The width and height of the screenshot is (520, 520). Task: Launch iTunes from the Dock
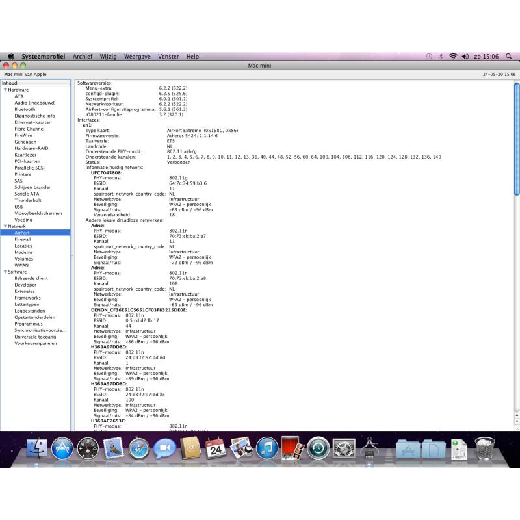(267, 448)
